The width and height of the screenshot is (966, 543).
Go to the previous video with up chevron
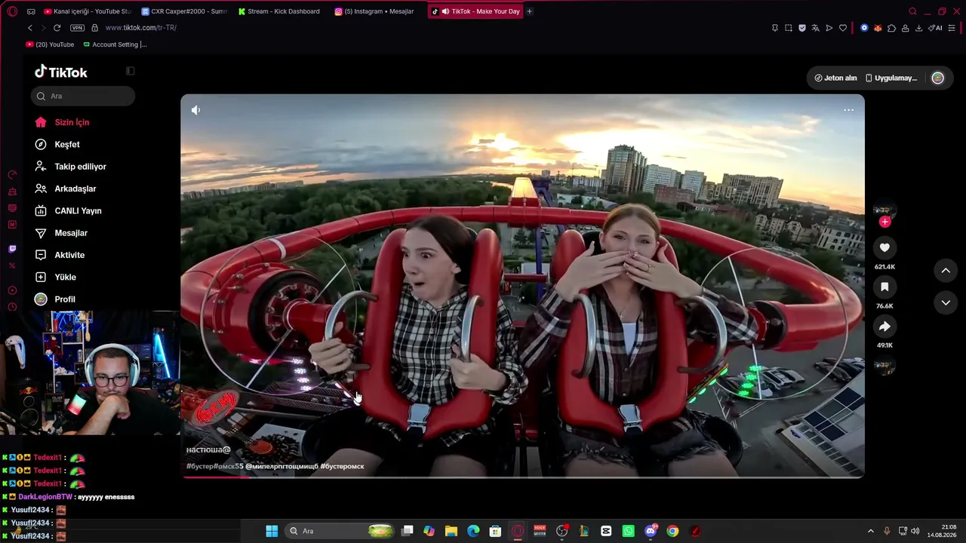click(x=946, y=270)
